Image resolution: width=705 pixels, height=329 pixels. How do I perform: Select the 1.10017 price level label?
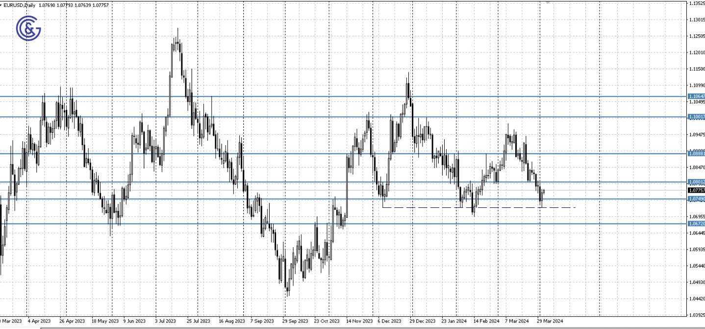[694, 117]
